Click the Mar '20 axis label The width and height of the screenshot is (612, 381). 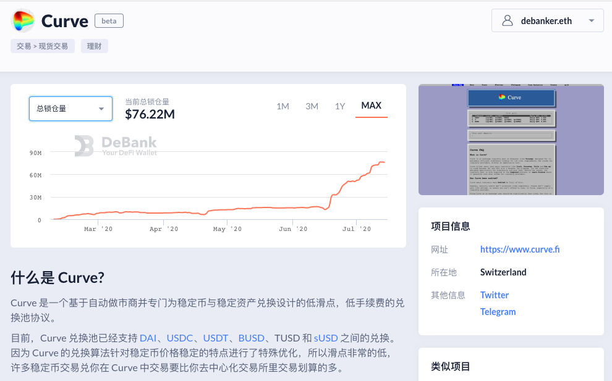(98, 229)
